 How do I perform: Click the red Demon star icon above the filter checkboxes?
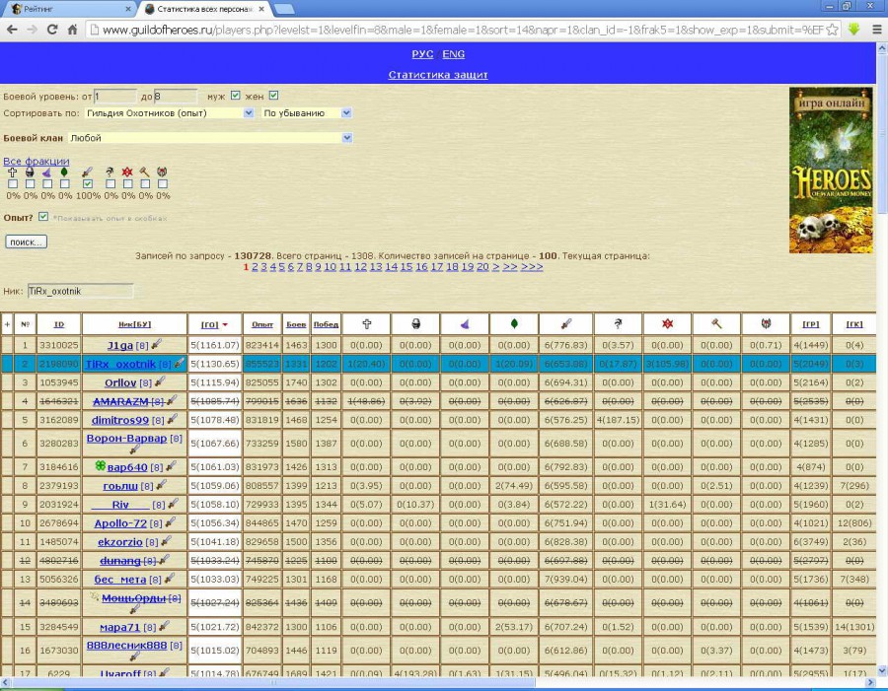(x=127, y=173)
